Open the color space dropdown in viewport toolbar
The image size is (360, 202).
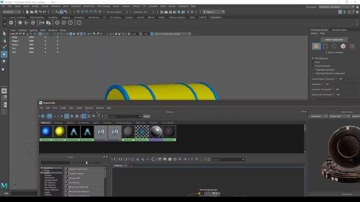tap(172, 34)
